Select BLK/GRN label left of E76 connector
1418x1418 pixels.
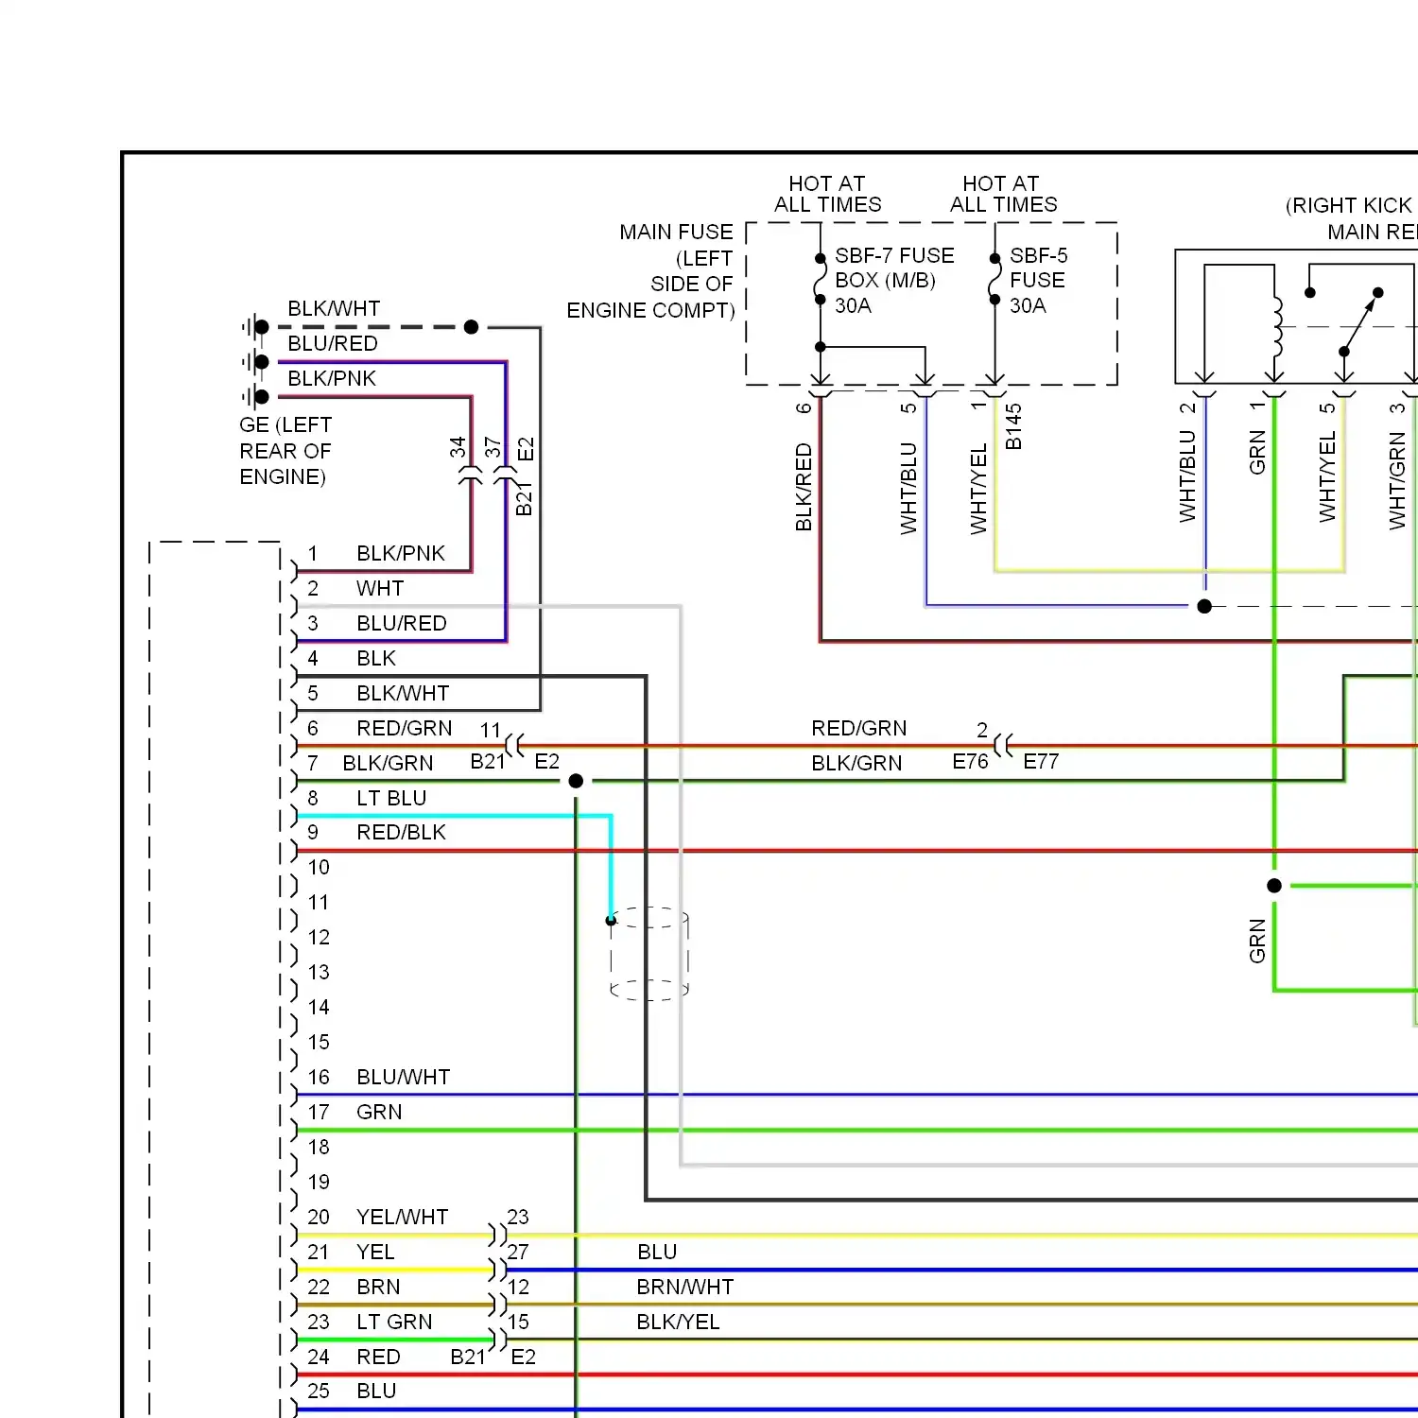(856, 764)
